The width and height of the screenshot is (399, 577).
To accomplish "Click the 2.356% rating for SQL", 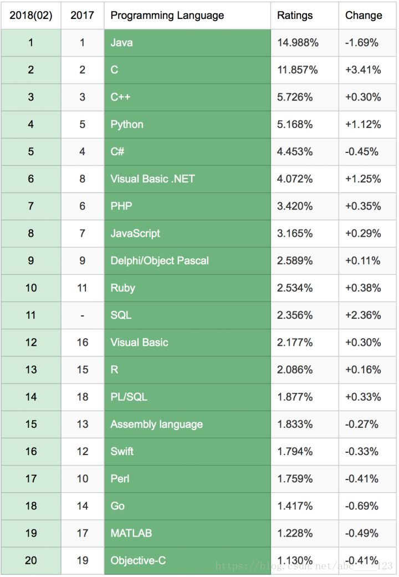I will click(295, 315).
